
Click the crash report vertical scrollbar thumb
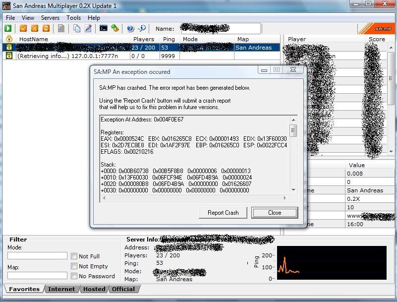coord(293,130)
